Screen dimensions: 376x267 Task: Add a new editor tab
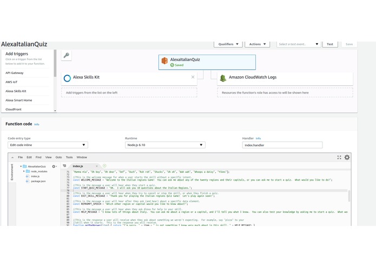(104, 166)
